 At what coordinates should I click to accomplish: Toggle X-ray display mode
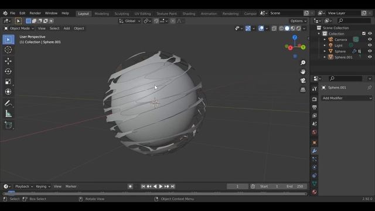pos(274,29)
